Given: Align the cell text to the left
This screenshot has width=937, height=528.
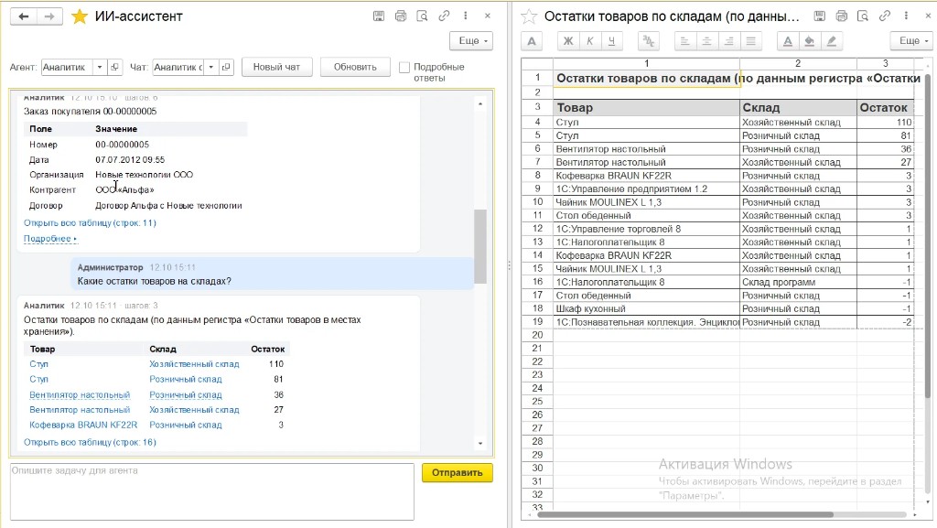Looking at the screenshot, I should point(684,40).
